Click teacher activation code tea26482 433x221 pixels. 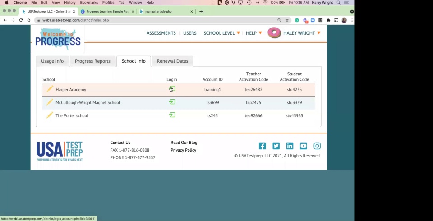[x=253, y=89]
